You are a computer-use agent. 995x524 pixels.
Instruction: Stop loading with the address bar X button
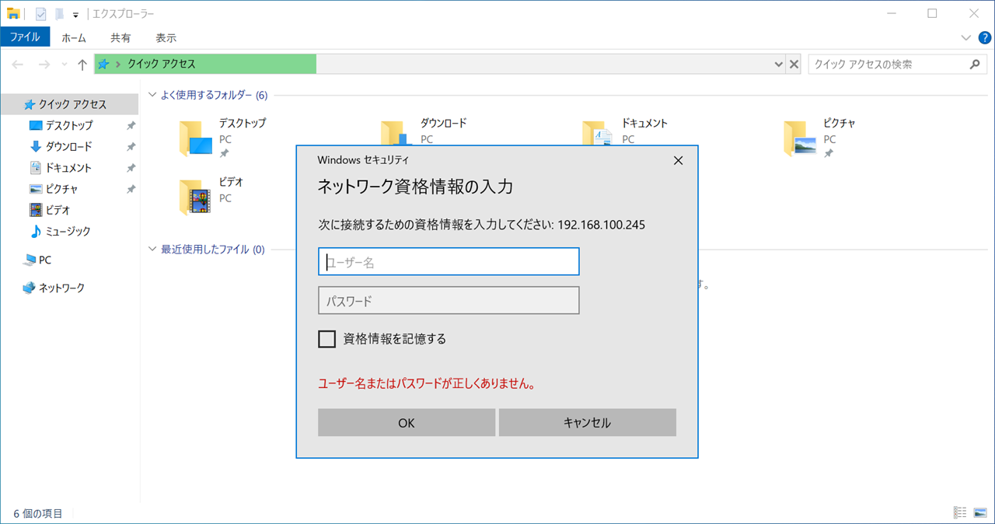click(x=794, y=65)
